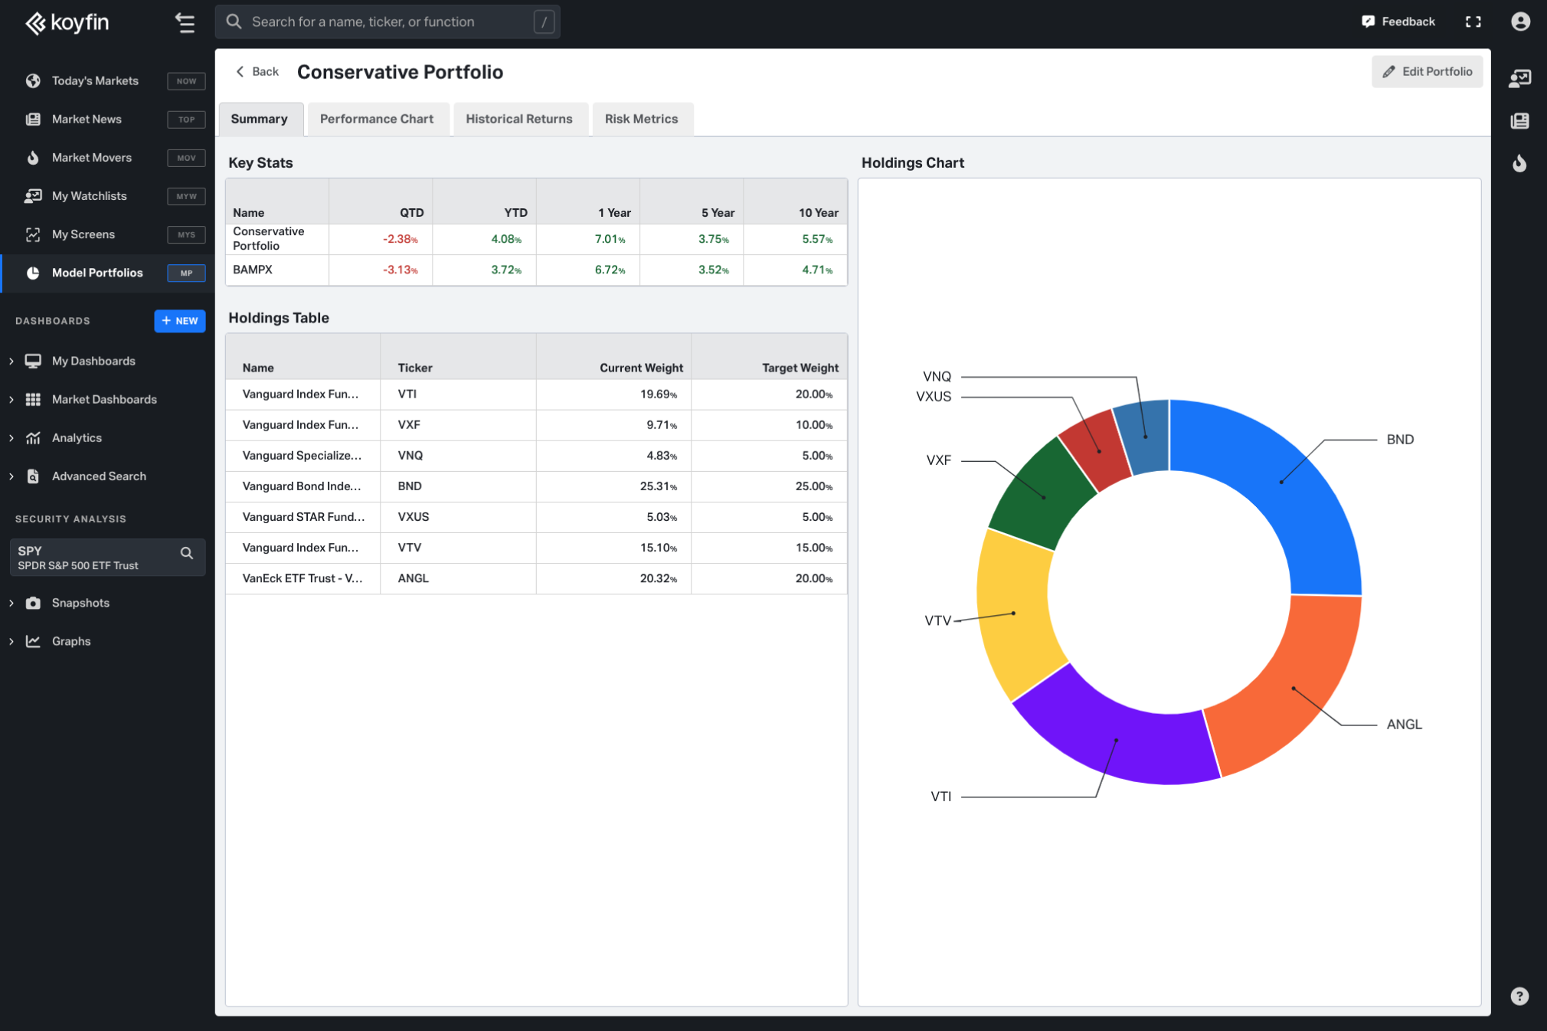Expand My Dashboards chevron
The image size is (1547, 1031).
coord(11,361)
